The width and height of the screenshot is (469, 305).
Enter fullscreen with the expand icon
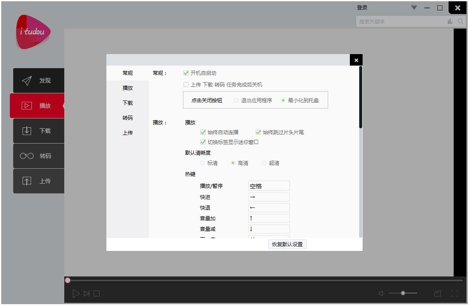coord(455,293)
